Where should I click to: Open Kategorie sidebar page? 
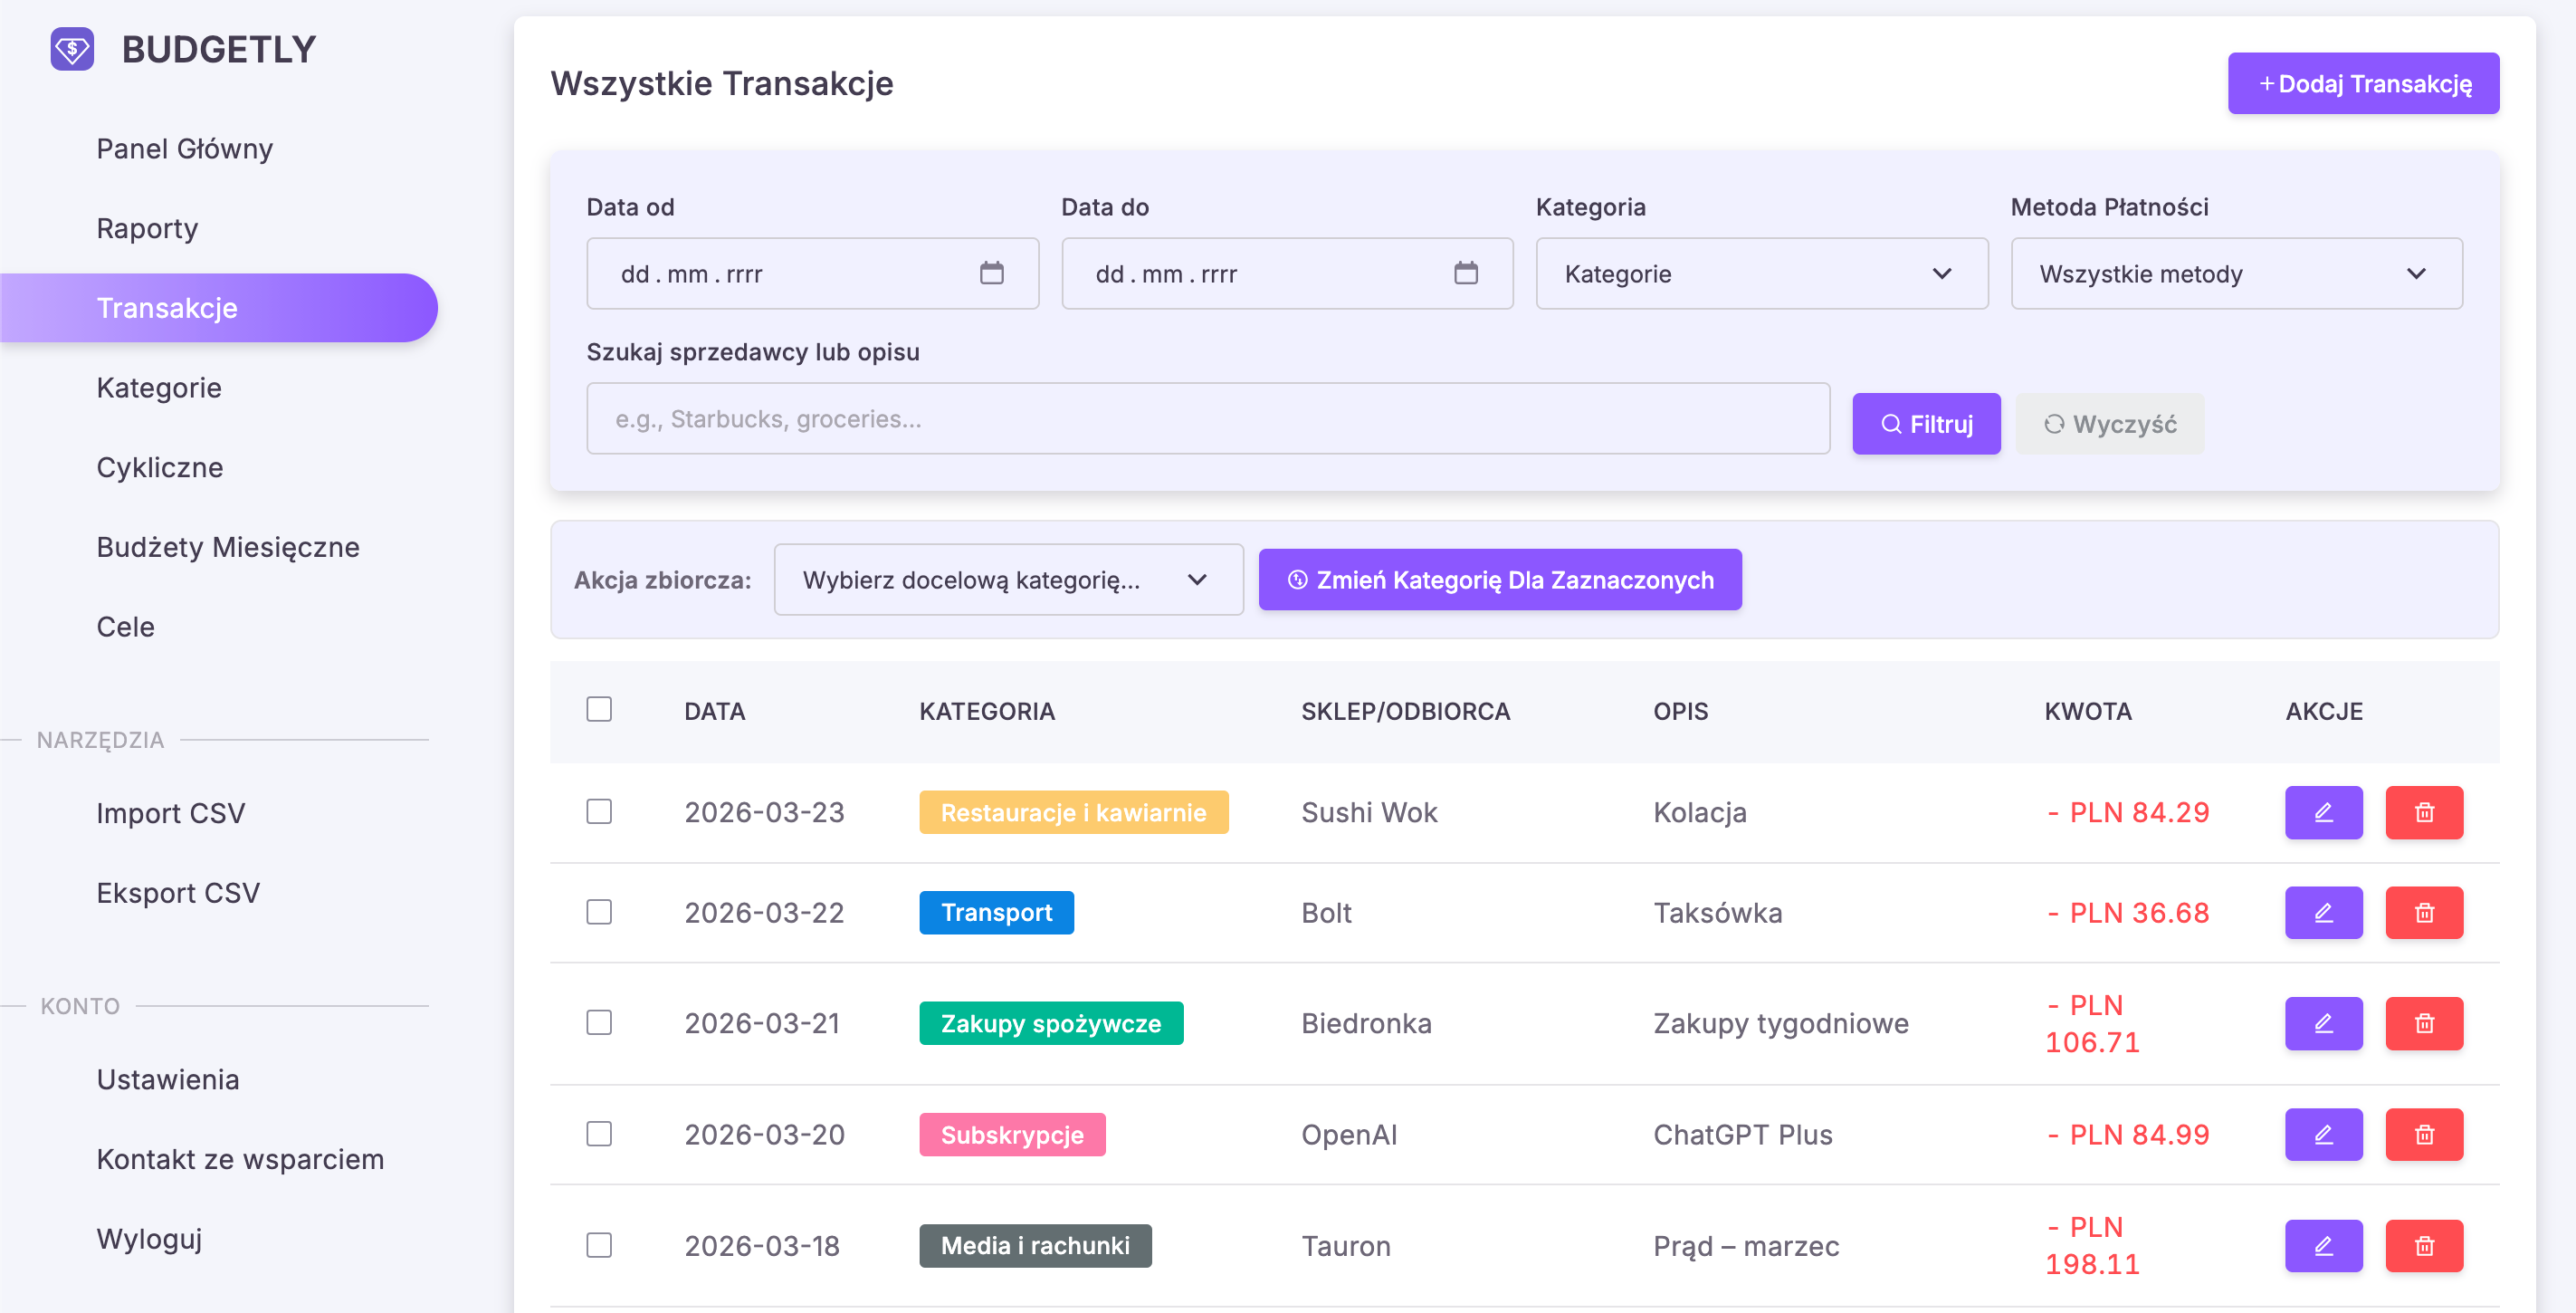click(159, 388)
